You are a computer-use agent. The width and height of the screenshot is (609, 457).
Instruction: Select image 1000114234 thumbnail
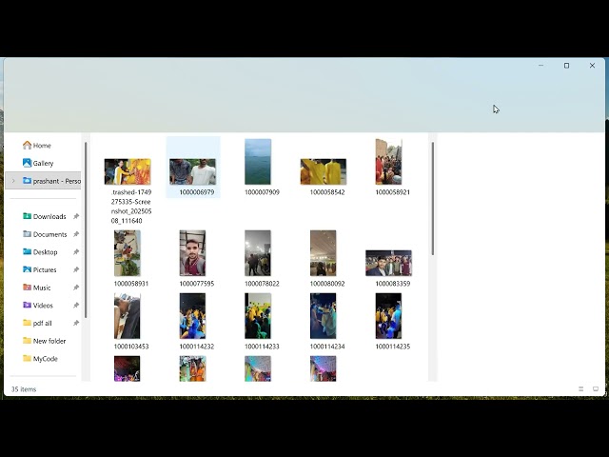pyautogui.click(x=324, y=316)
